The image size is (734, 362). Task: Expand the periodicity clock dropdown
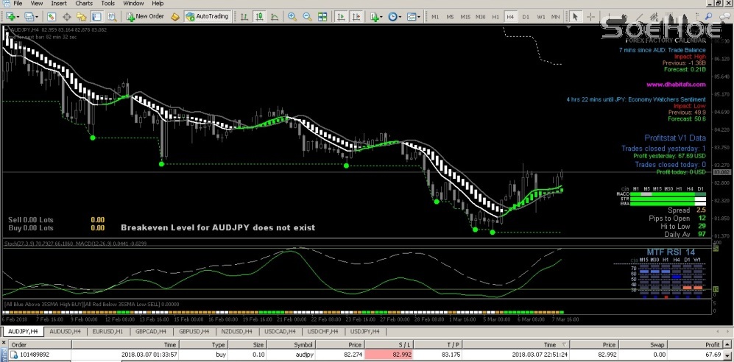tap(400, 16)
